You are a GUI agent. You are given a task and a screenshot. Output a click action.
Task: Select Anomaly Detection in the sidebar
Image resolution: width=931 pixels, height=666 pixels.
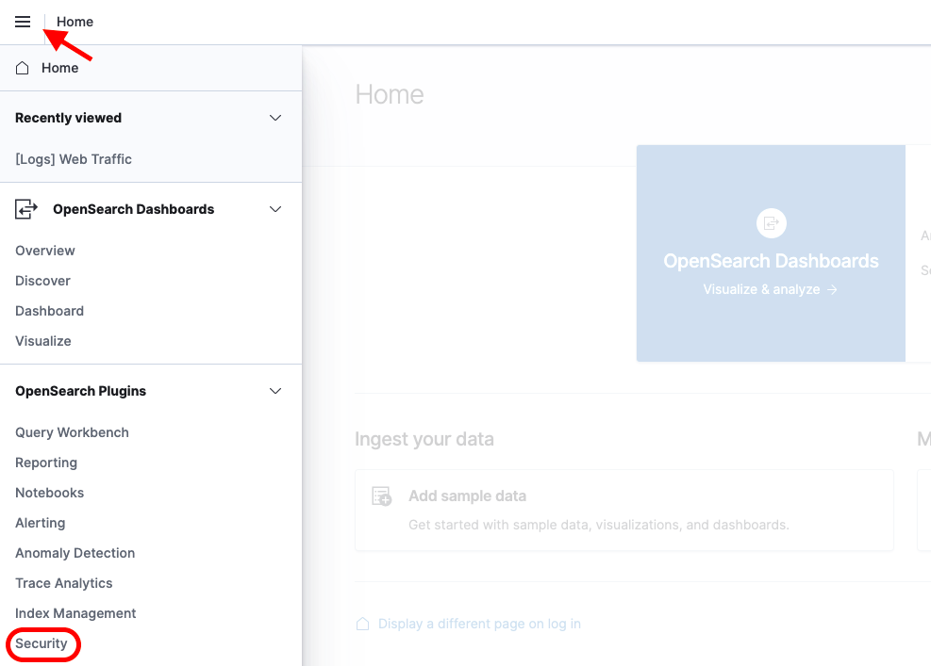[x=75, y=553]
